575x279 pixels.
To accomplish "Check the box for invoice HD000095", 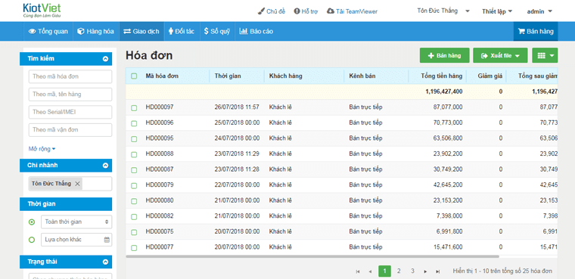I will [134, 139].
